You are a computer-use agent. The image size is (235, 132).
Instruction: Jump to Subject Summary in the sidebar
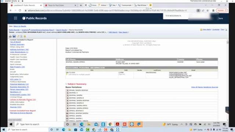pos(17,44)
